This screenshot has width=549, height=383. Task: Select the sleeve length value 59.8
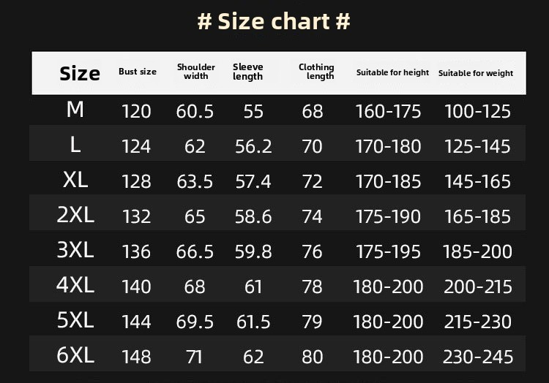pos(253,251)
